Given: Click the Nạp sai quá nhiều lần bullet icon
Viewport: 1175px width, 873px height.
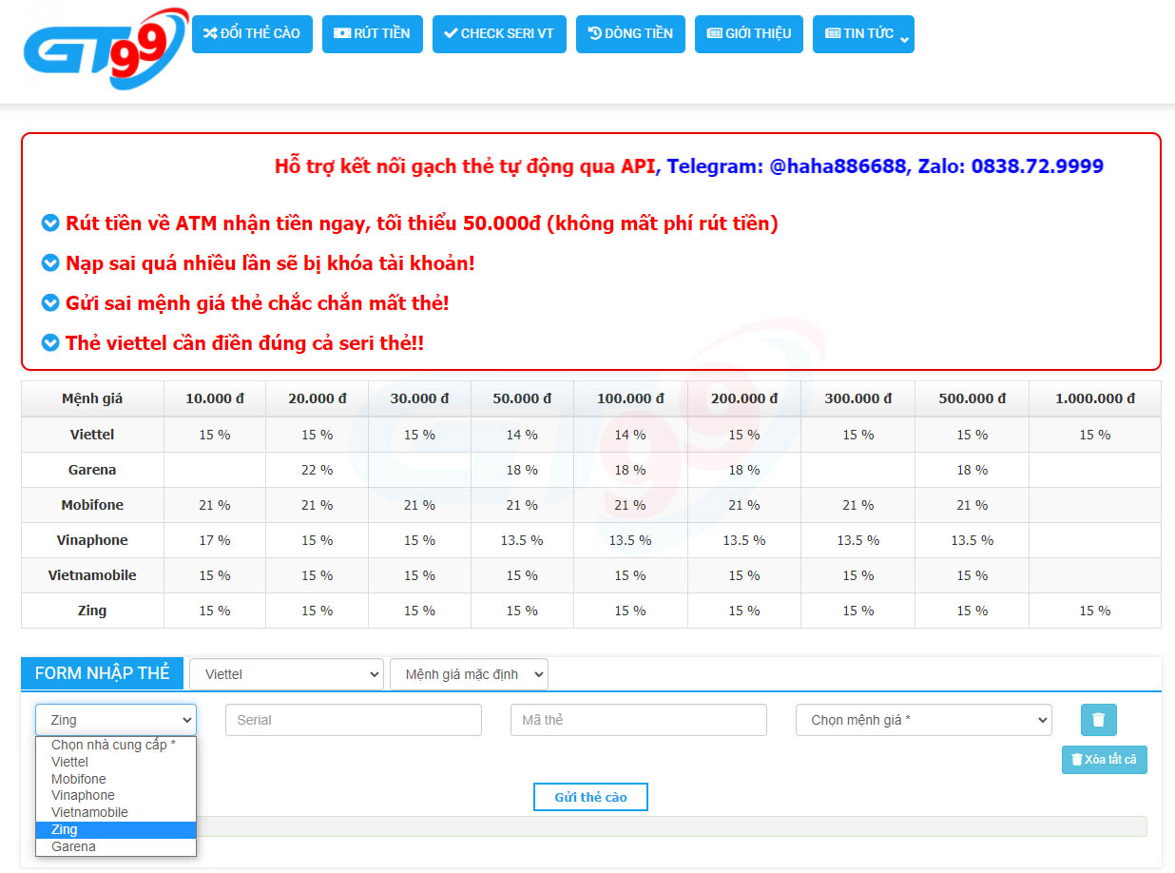Looking at the screenshot, I should coord(50,263).
